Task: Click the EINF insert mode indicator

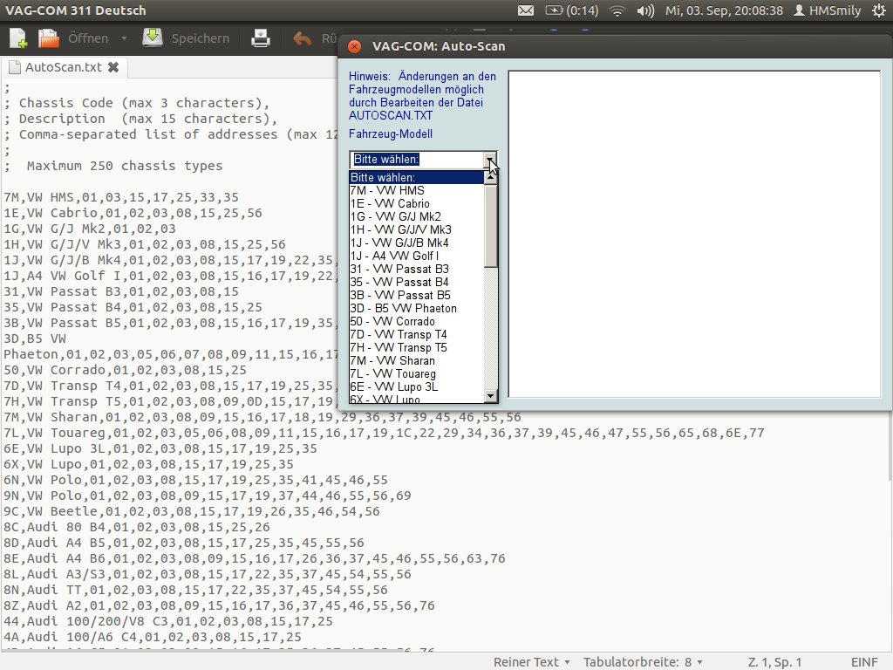Action: pyautogui.click(x=864, y=662)
